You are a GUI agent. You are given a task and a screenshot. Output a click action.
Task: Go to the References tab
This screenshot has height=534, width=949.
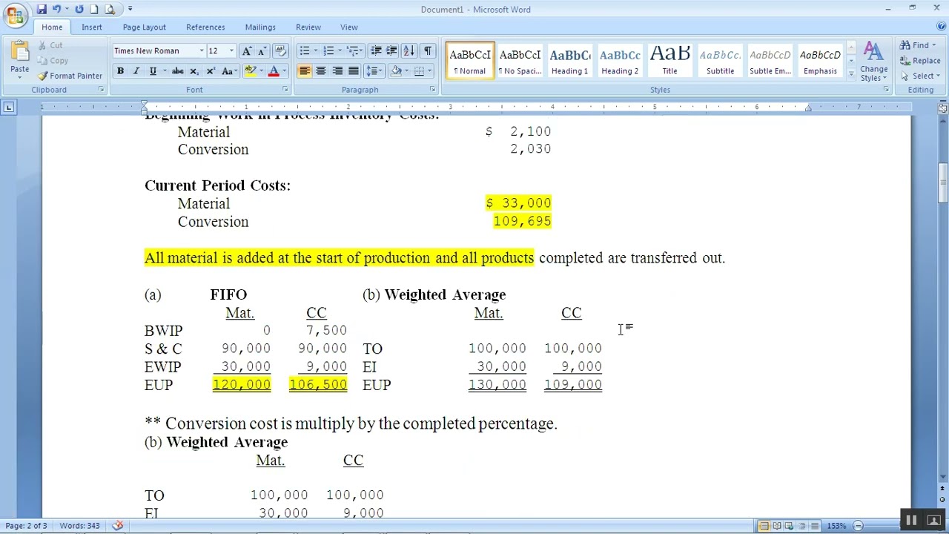205,27
